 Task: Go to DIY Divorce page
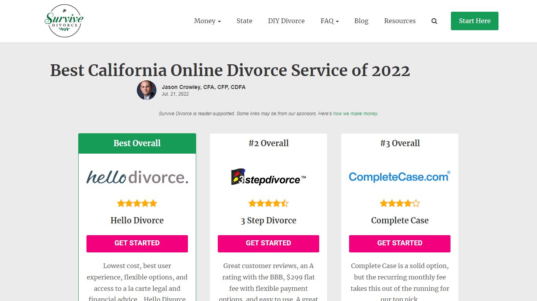[286, 21]
